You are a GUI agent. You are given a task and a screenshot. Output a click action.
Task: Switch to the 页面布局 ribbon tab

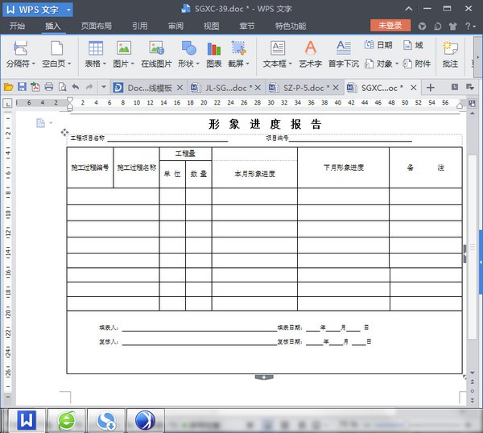[x=96, y=26]
